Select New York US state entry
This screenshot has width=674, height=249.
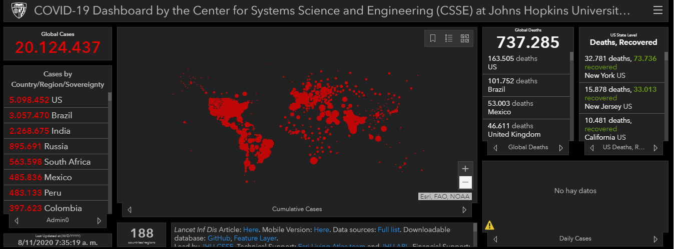621,67
